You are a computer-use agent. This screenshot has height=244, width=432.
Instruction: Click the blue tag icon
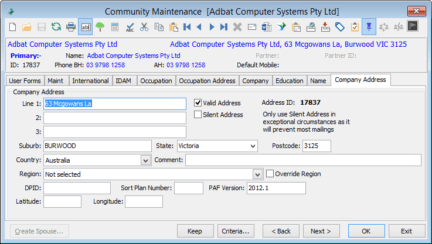point(340,27)
